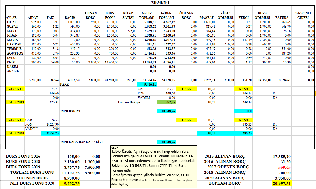This screenshot has width=316, height=189.
Task: Click the PERSONEL GİDERİ column header
Action: pos(303,15)
